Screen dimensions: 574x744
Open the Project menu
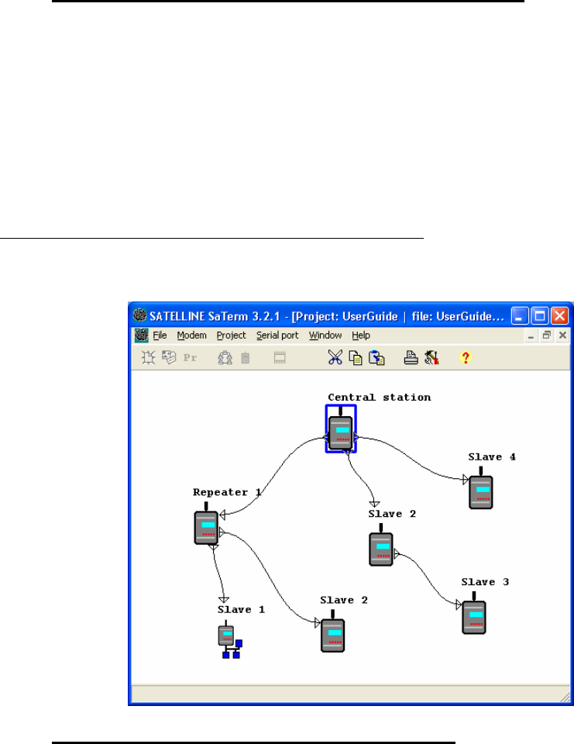coord(231,336)
